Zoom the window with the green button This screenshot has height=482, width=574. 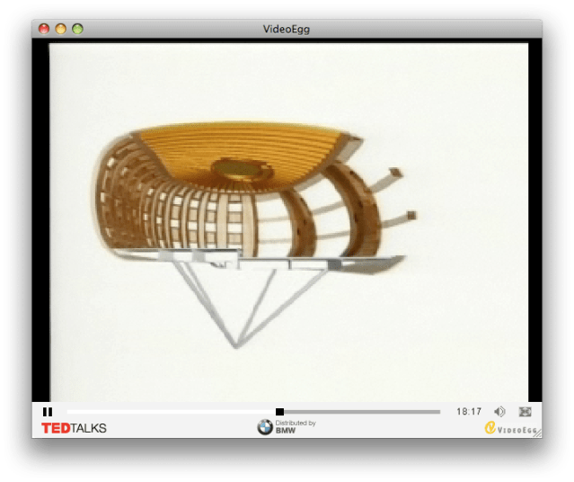click(78, 29)
